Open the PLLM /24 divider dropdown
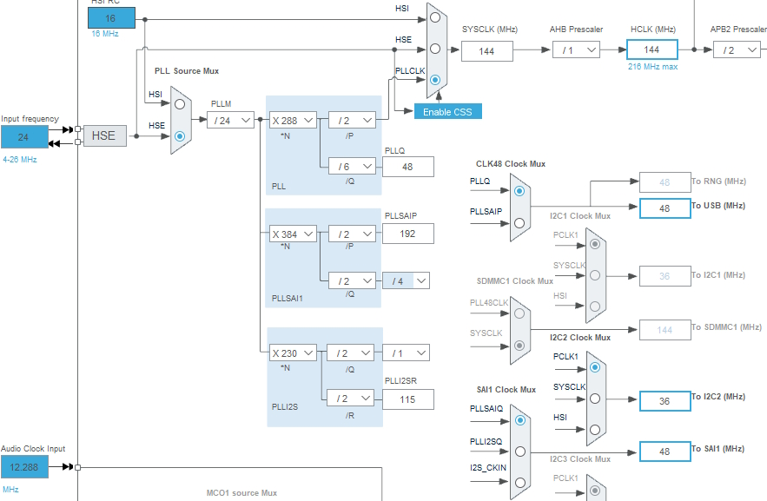The width and height of the screenshot is (767, 501). coord(230,120)
